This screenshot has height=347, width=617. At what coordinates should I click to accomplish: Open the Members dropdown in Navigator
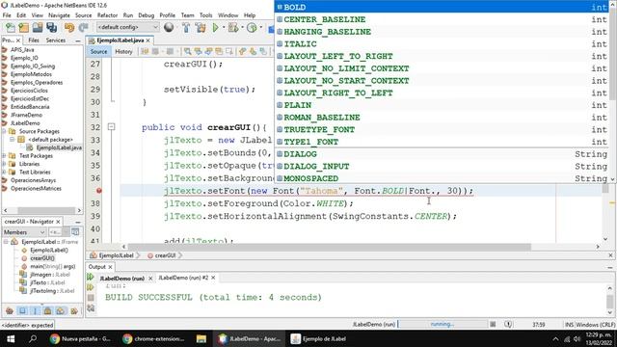click(x=24, y=232)
